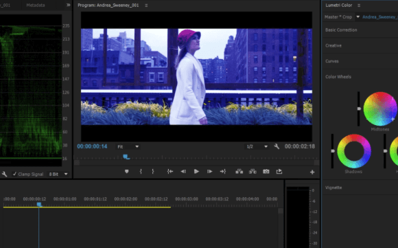Select the Program: Andrea_Sweeney_001 tab

click(108, 5)
